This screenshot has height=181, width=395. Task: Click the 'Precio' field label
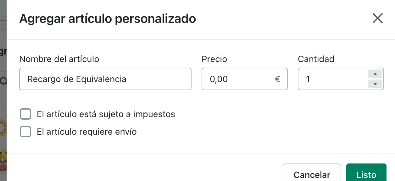pos(214,59)
